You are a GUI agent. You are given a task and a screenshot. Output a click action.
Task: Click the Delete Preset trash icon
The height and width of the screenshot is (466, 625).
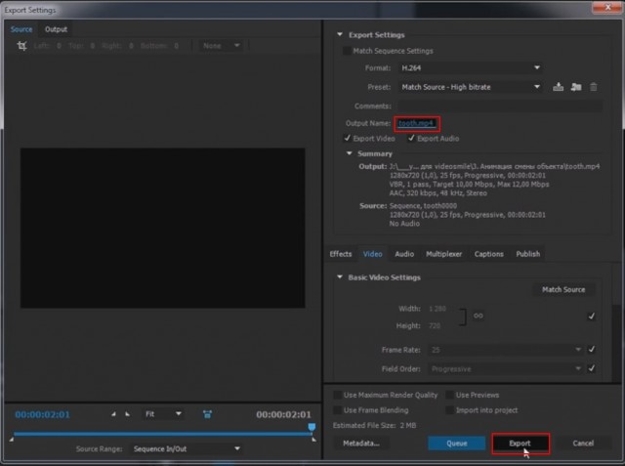(x=593, y=87)
